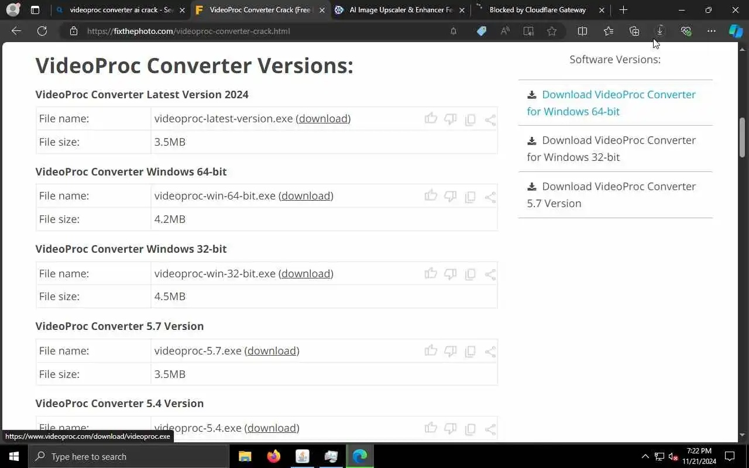Screen dimensions: 749x468
Task: Share the videoproc-win-32-bit.exe row
Action: click(x=490, y=274)
